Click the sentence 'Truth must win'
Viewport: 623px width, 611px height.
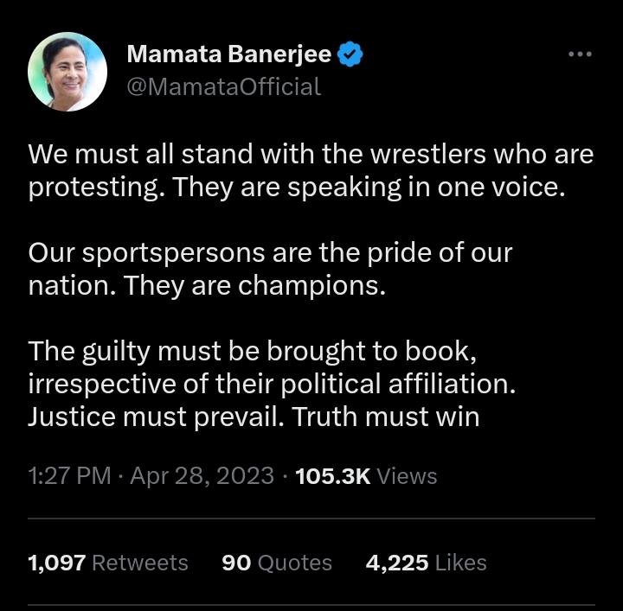(x=385, y=417)
